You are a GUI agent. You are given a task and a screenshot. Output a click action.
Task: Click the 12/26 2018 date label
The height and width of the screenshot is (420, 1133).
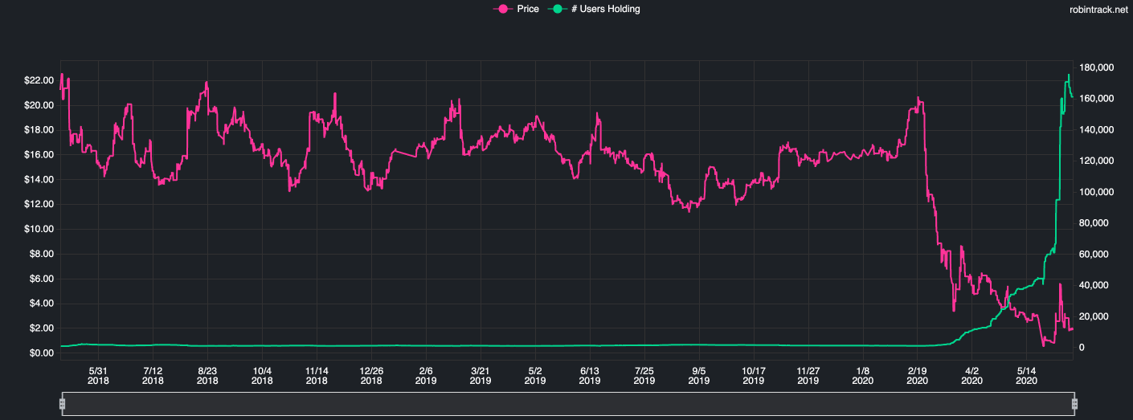[371, 376]
